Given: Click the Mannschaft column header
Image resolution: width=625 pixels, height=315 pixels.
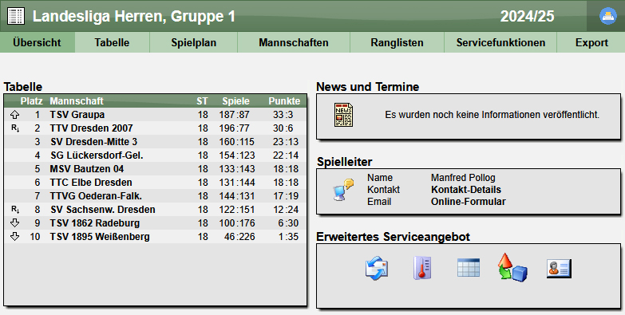Looking at the screenshot, I should (x=77, y=101).
